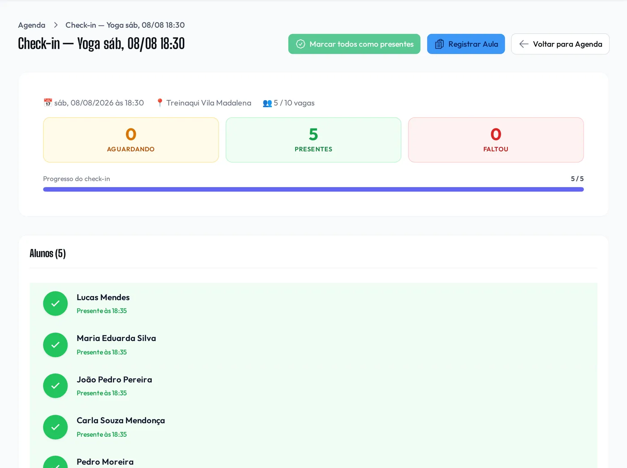
Task: Select the Aguardando counter card
Action: pyautogui.click(x=131, y=140)
